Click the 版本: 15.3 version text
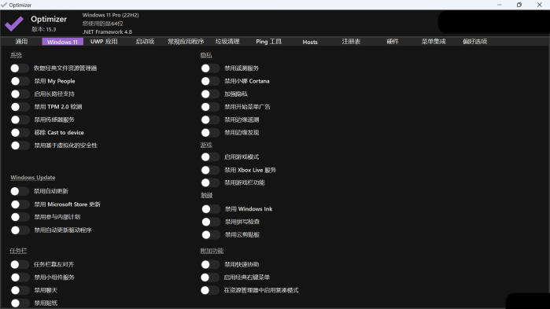Screen dimensions: 550x309 point(44,29)
